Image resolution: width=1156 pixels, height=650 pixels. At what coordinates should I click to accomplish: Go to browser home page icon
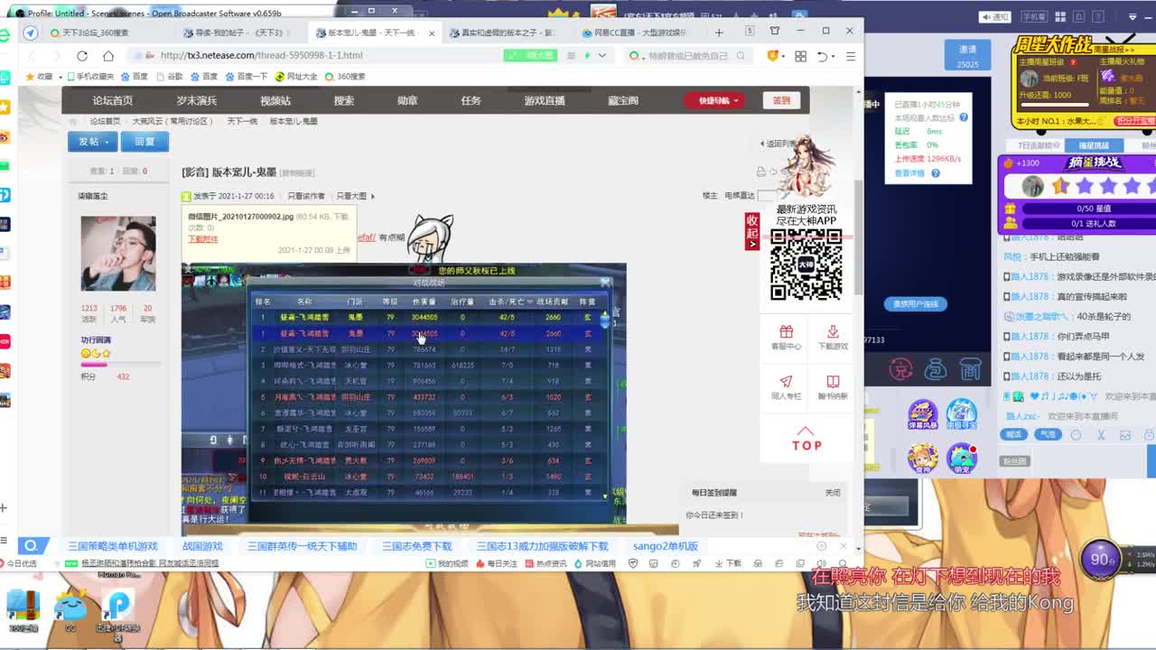coord(107,55)
